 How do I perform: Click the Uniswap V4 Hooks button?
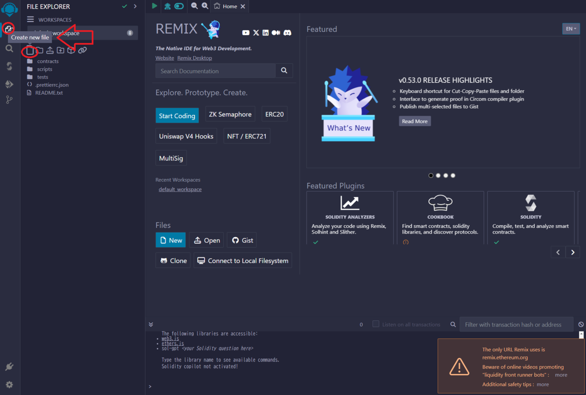click(x=186, y=136)
